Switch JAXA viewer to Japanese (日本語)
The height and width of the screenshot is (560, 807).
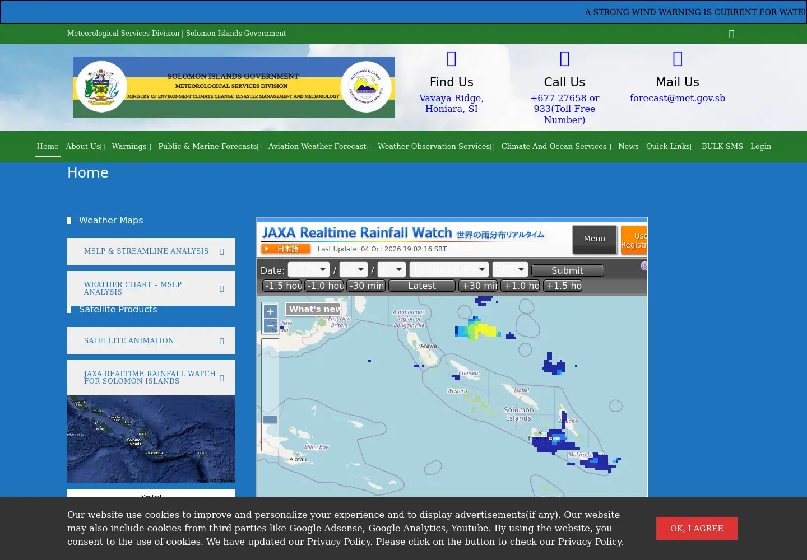pyautogui.click(x=286, y=249)
